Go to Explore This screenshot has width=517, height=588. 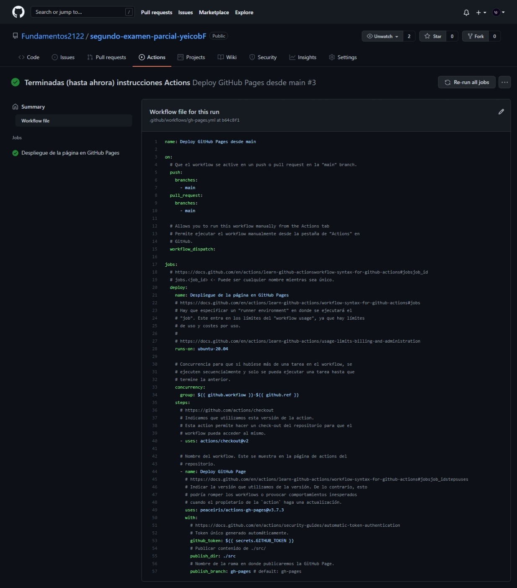click(x=244, y=13)
